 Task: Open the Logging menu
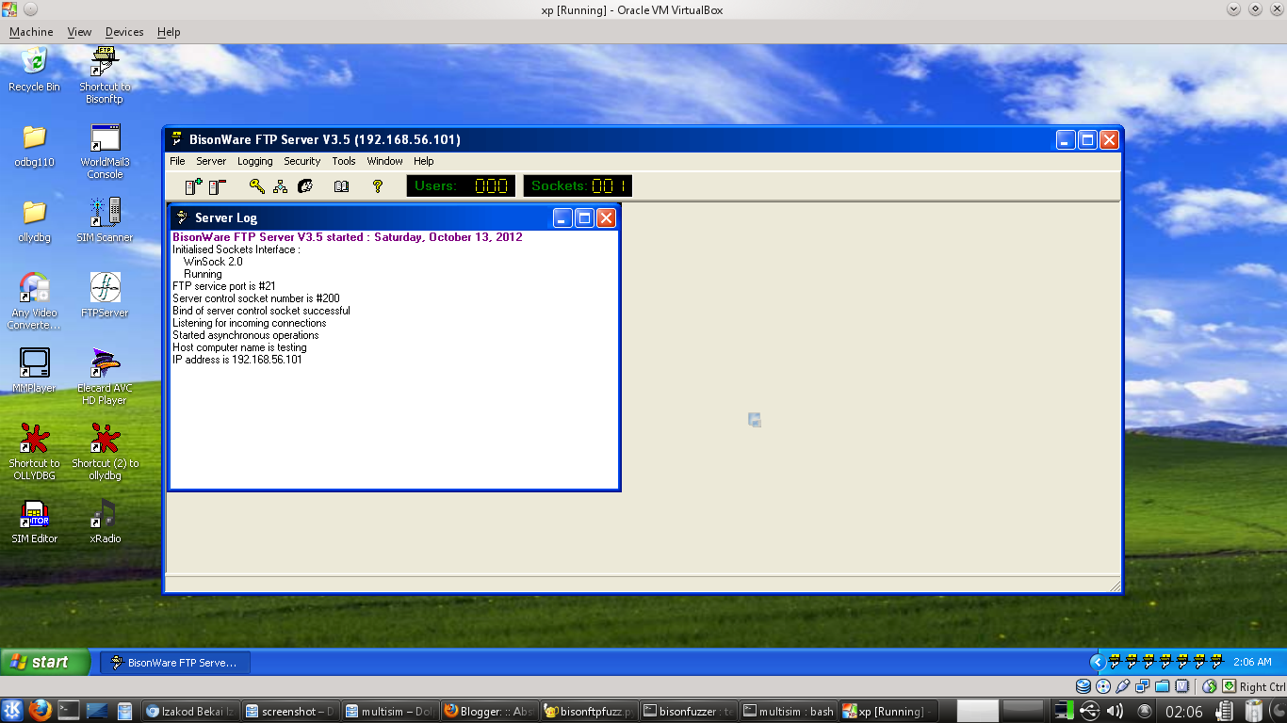coord(254,161)
